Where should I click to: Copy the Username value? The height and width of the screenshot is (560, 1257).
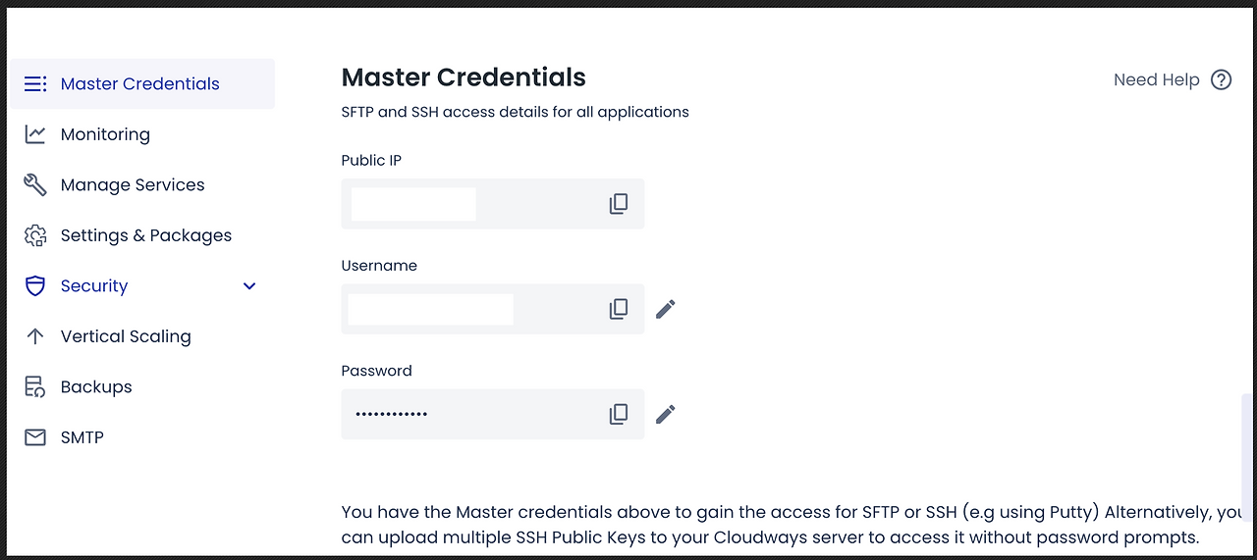click(619, 309)
